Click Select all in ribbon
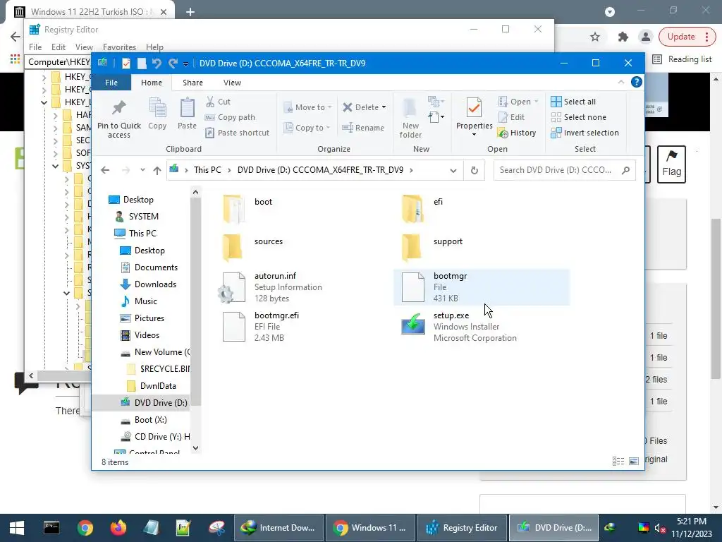Viewport: 722px width, 542px height. [x=573, y=102]
